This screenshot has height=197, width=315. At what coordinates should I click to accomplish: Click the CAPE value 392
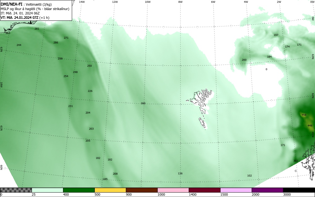[296, 161]
